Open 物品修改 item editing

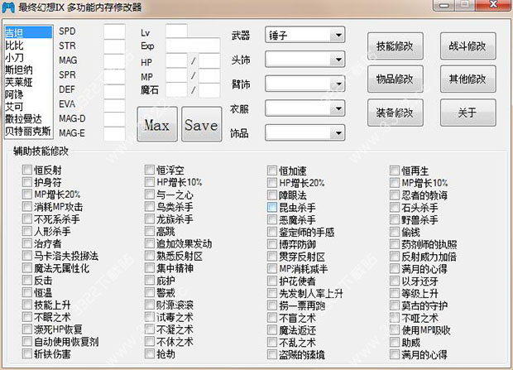pyautogui.click(x=396, y=79)
